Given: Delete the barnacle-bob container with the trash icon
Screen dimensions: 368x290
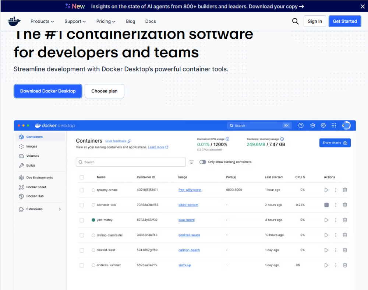Looking at the screenshot, I should tap(345, 205).
